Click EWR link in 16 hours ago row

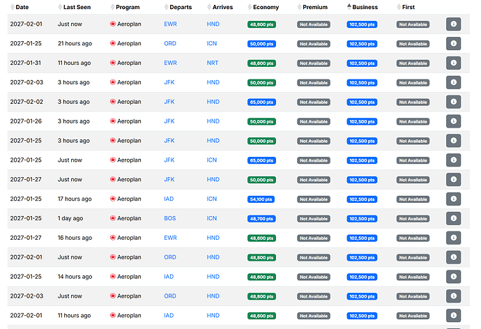pyautogui.click(x=170, y=238)
